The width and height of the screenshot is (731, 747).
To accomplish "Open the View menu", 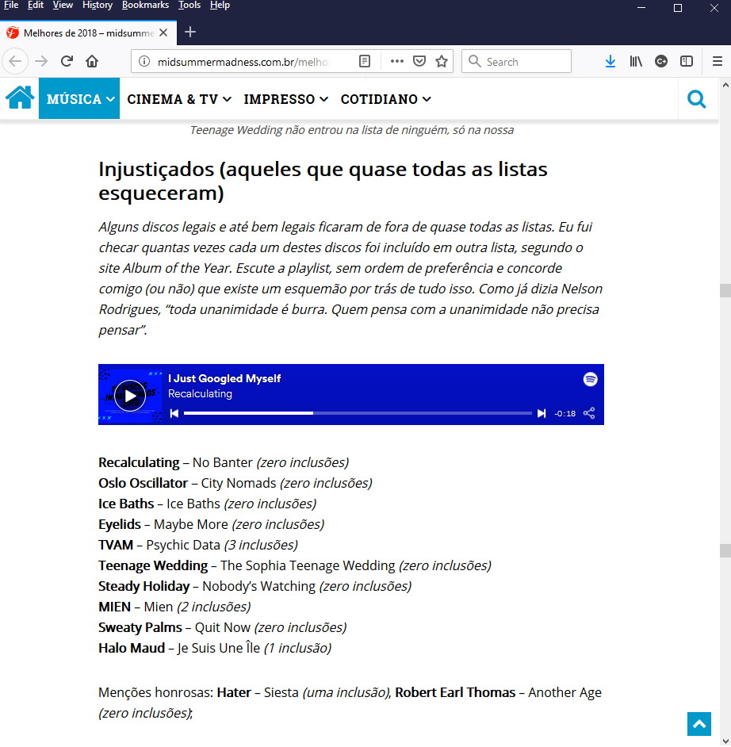I will 63,6.
